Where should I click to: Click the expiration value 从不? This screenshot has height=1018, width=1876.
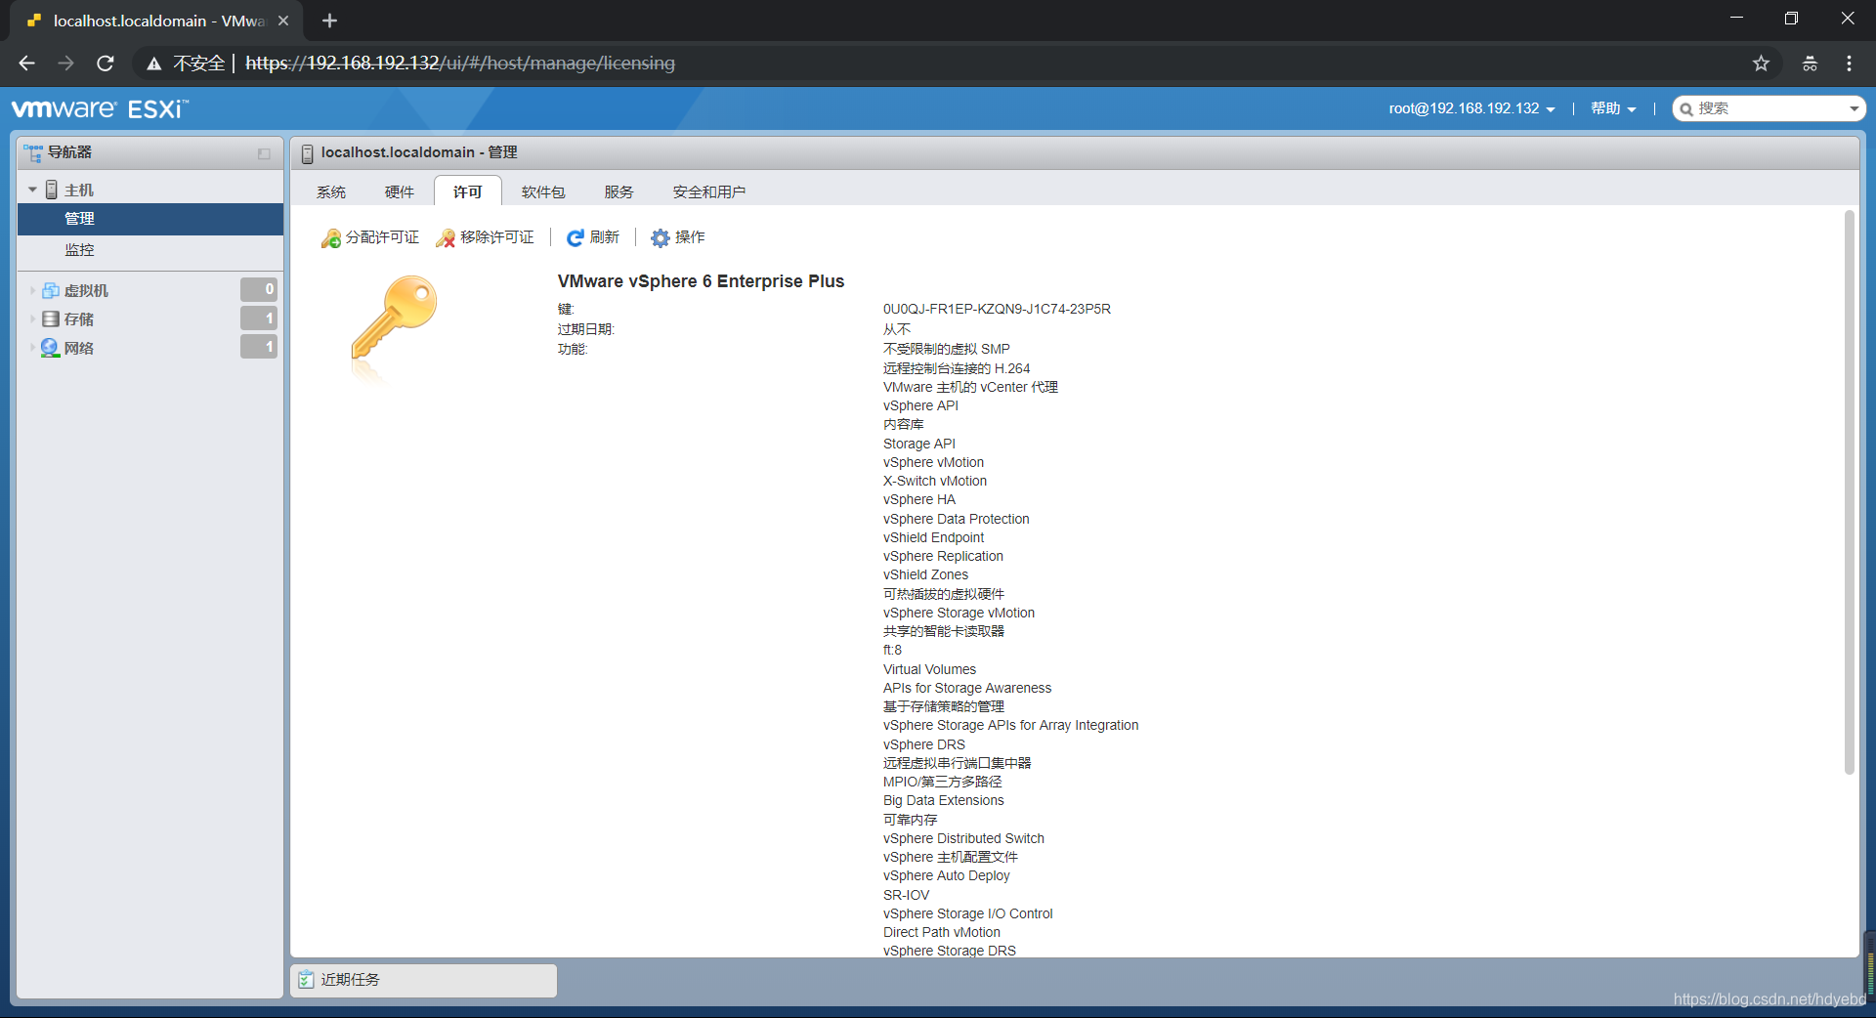click(x=897, y=329)
